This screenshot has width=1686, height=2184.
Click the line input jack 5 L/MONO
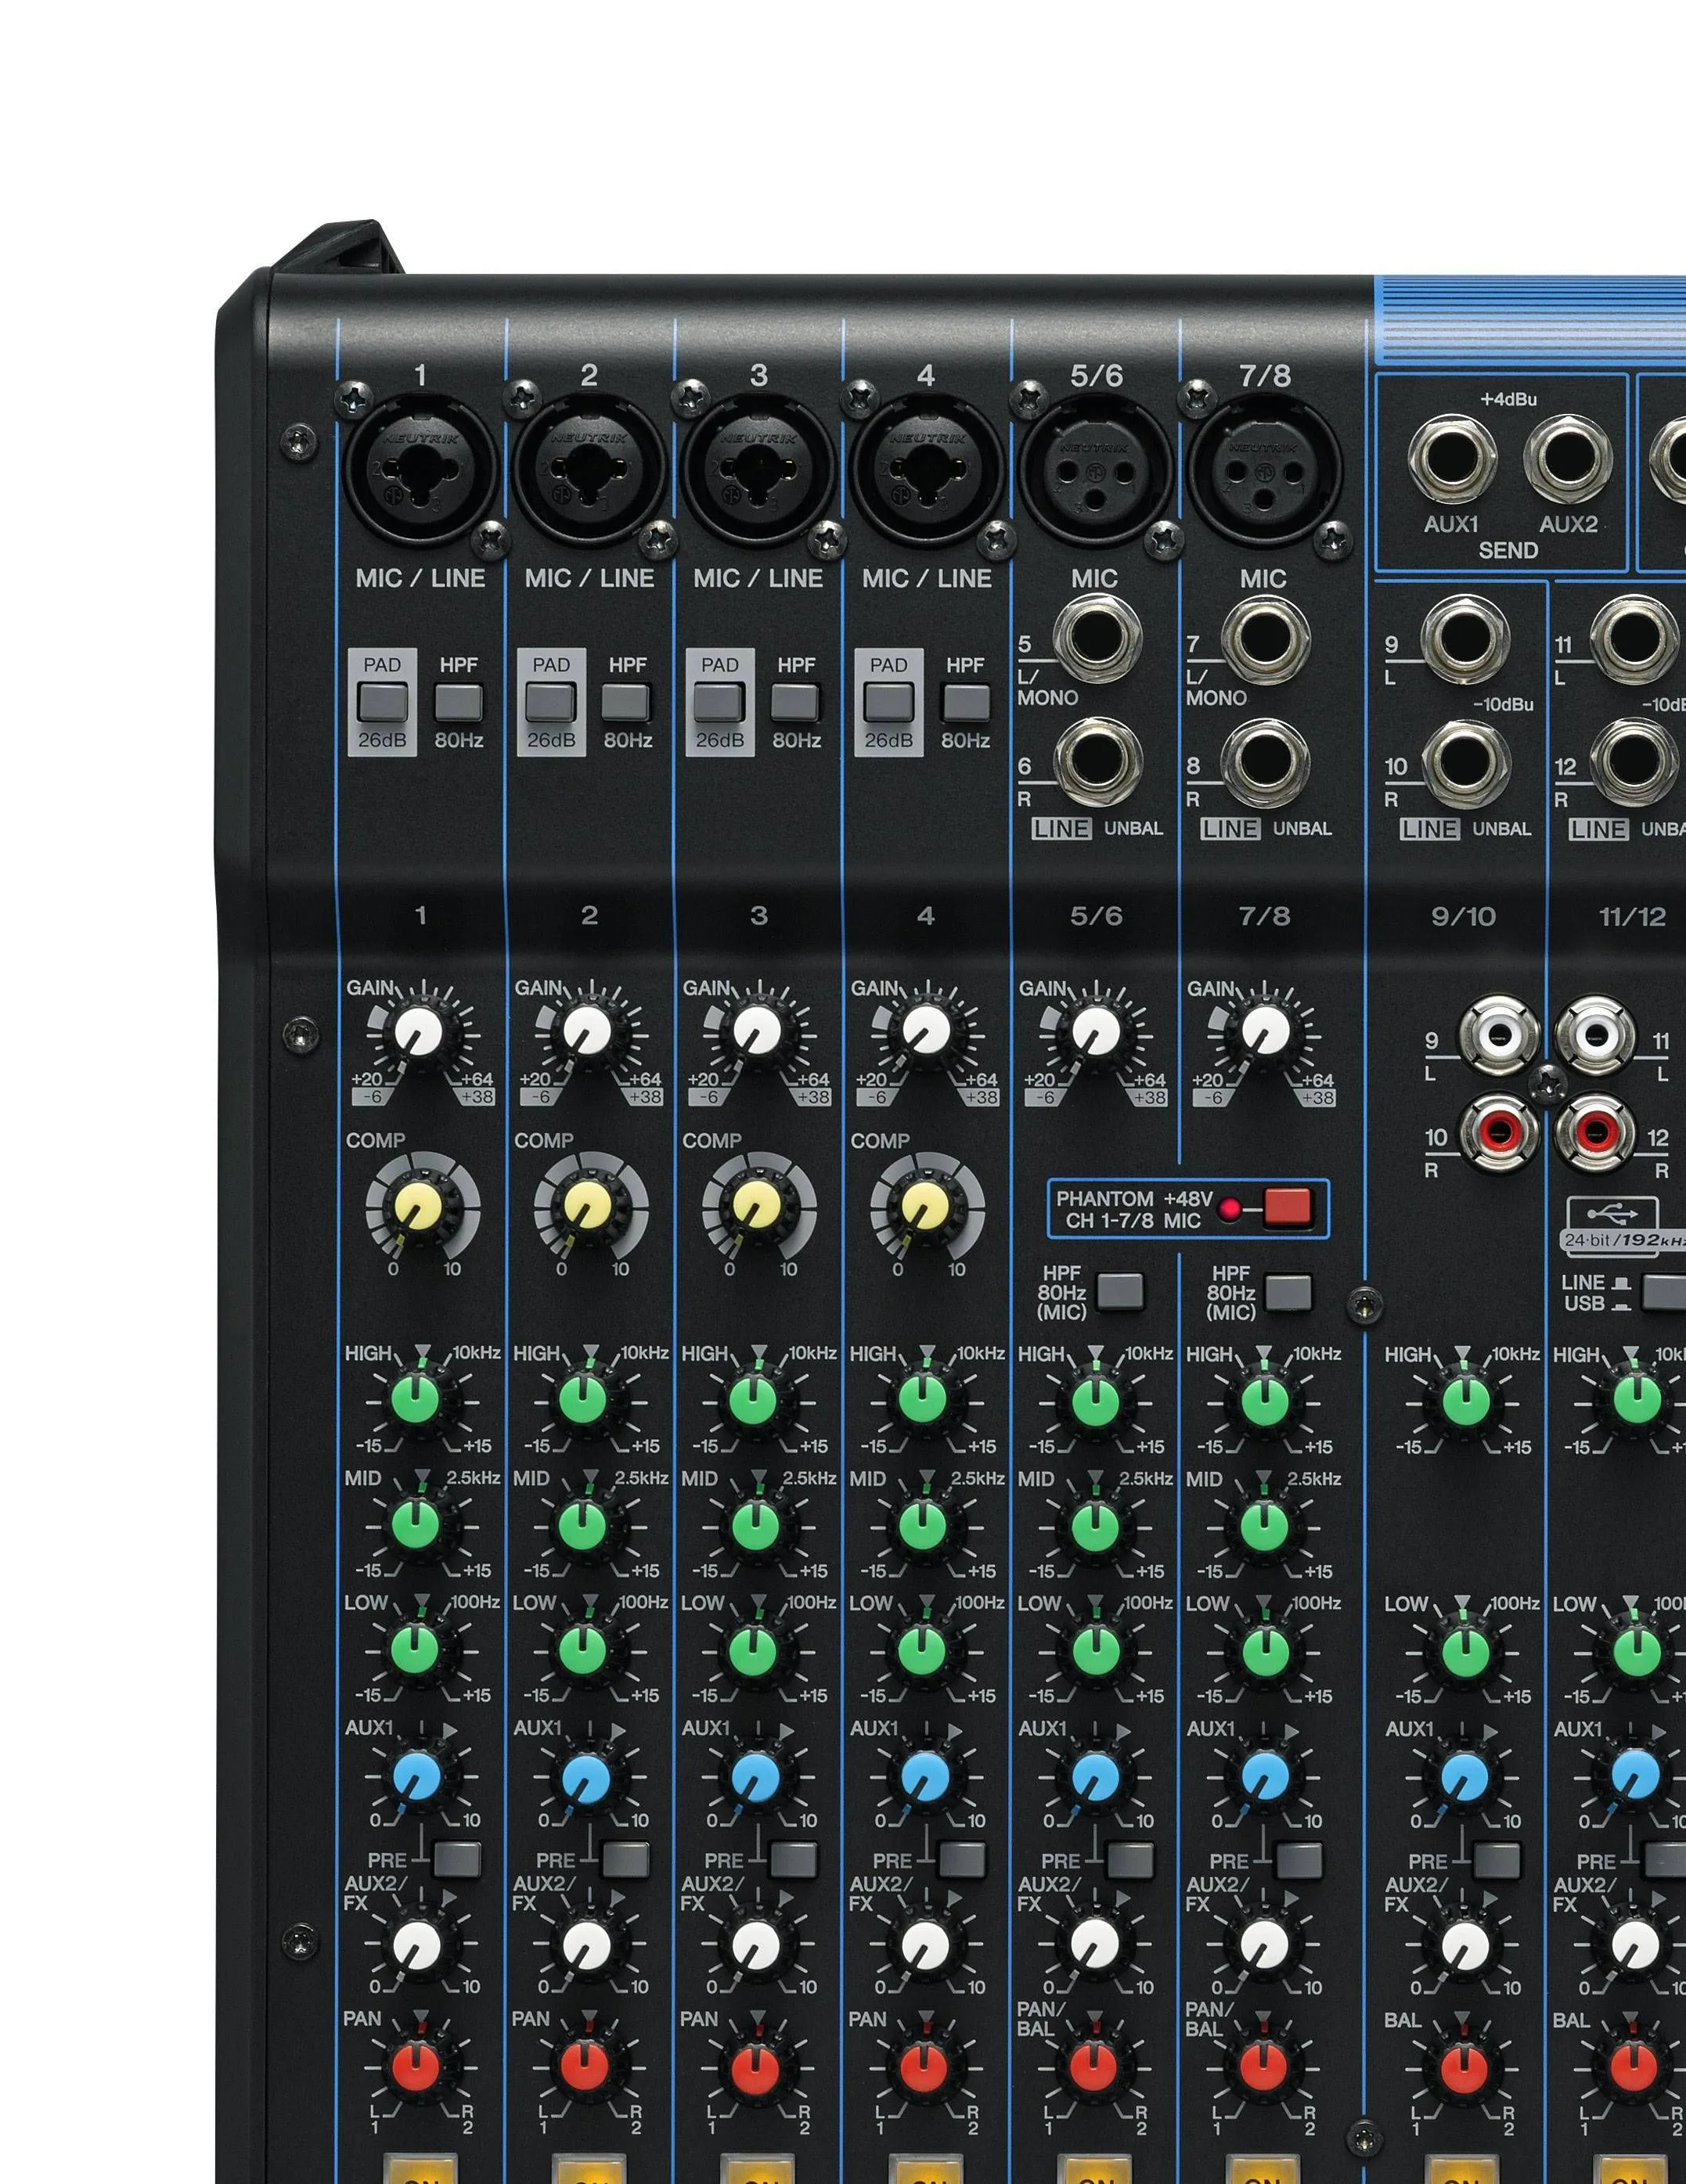click(1099, 640)
